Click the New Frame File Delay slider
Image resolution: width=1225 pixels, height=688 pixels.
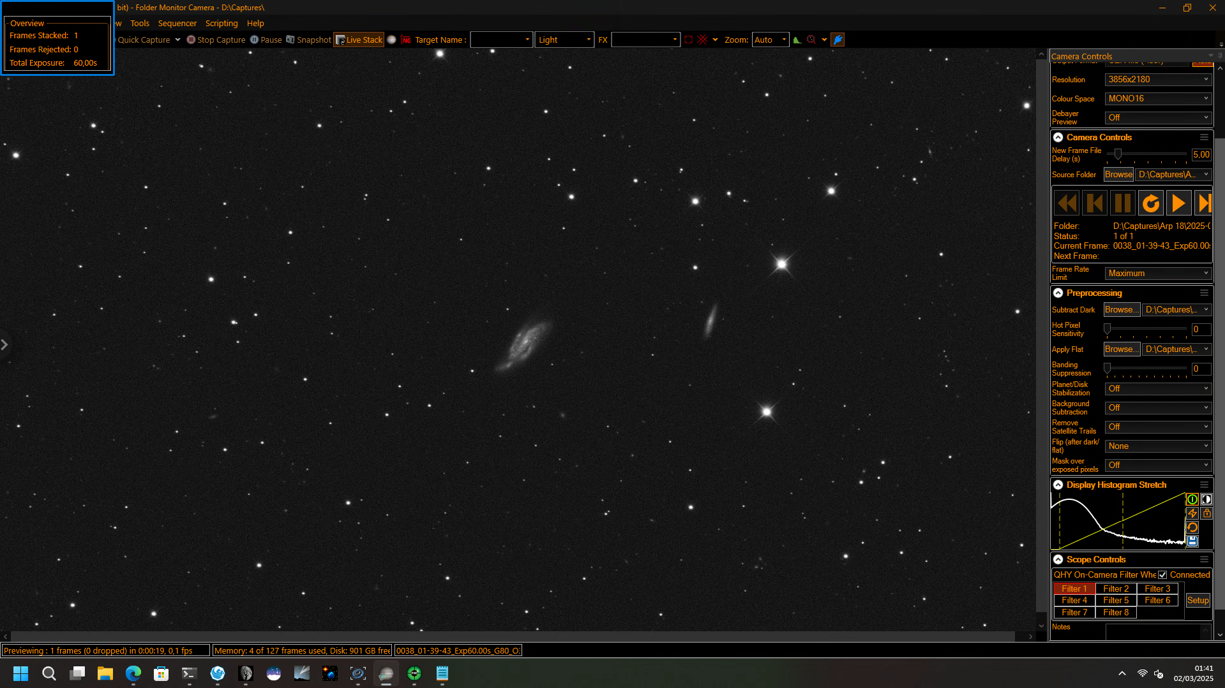(1146, 154)
